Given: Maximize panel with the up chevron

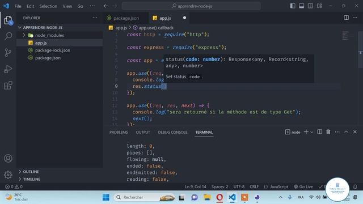Looking at the screenshot, I should (346, 132).
